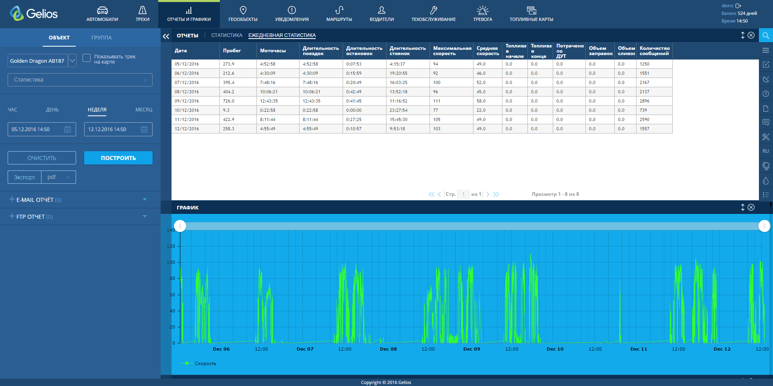Open the Треки tracks section
This screenshot has height=386, width=773.
pos(143,14)
